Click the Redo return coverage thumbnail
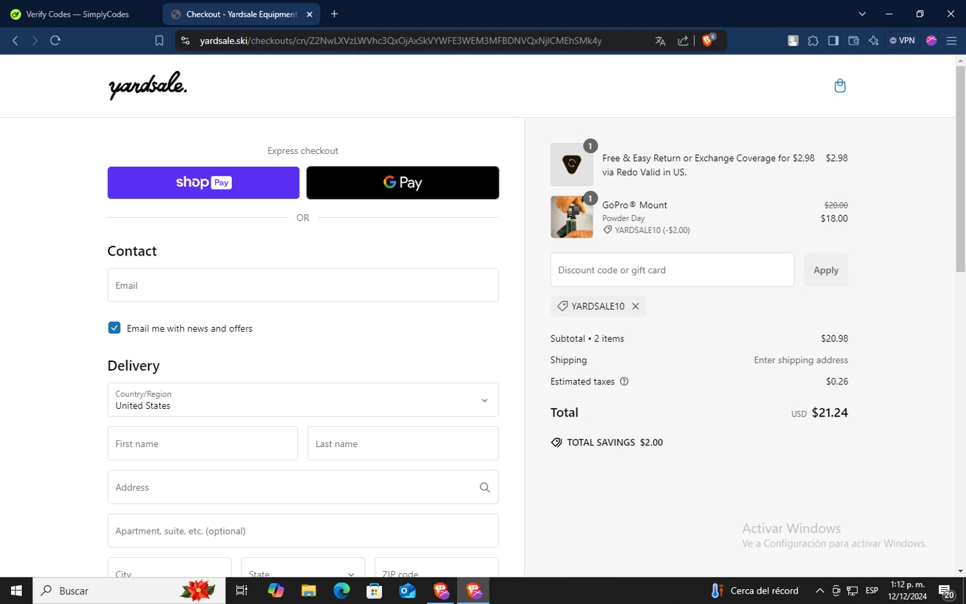The height and width of the screenshot is (604, 966). point(572,165)
